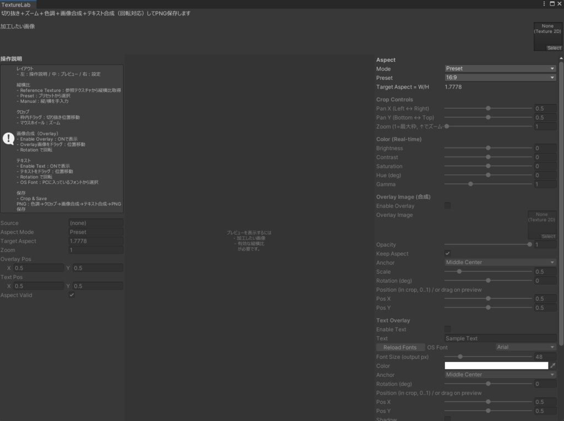Open the text Anchor dropdown set to Middle Center
Image resolution: width=564 pixels, height=421 pixels.
point(500,374)
